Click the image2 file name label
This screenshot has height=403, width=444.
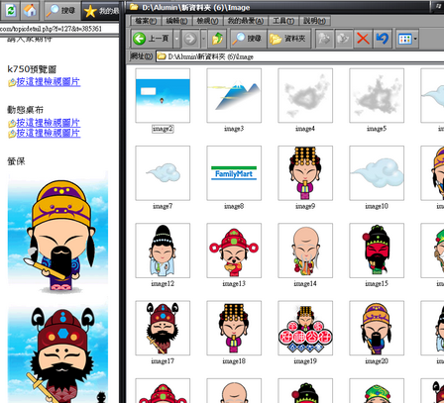pyautogui.click(x=163, y=129)
